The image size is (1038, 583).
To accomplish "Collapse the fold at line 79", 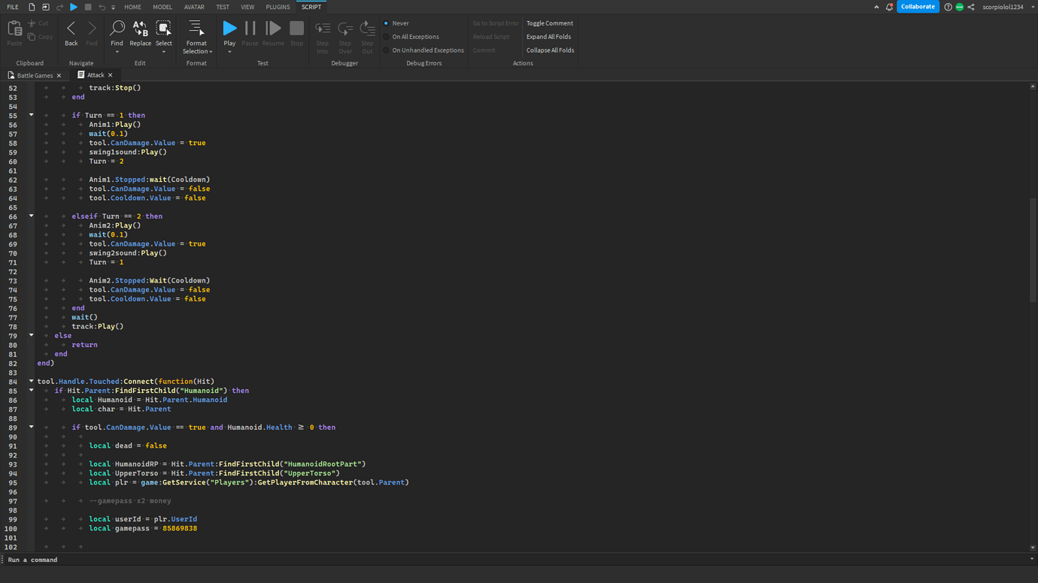I will 32,335.
